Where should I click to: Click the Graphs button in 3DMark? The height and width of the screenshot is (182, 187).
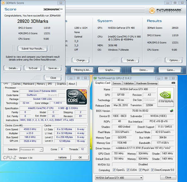tap(110, 70)
